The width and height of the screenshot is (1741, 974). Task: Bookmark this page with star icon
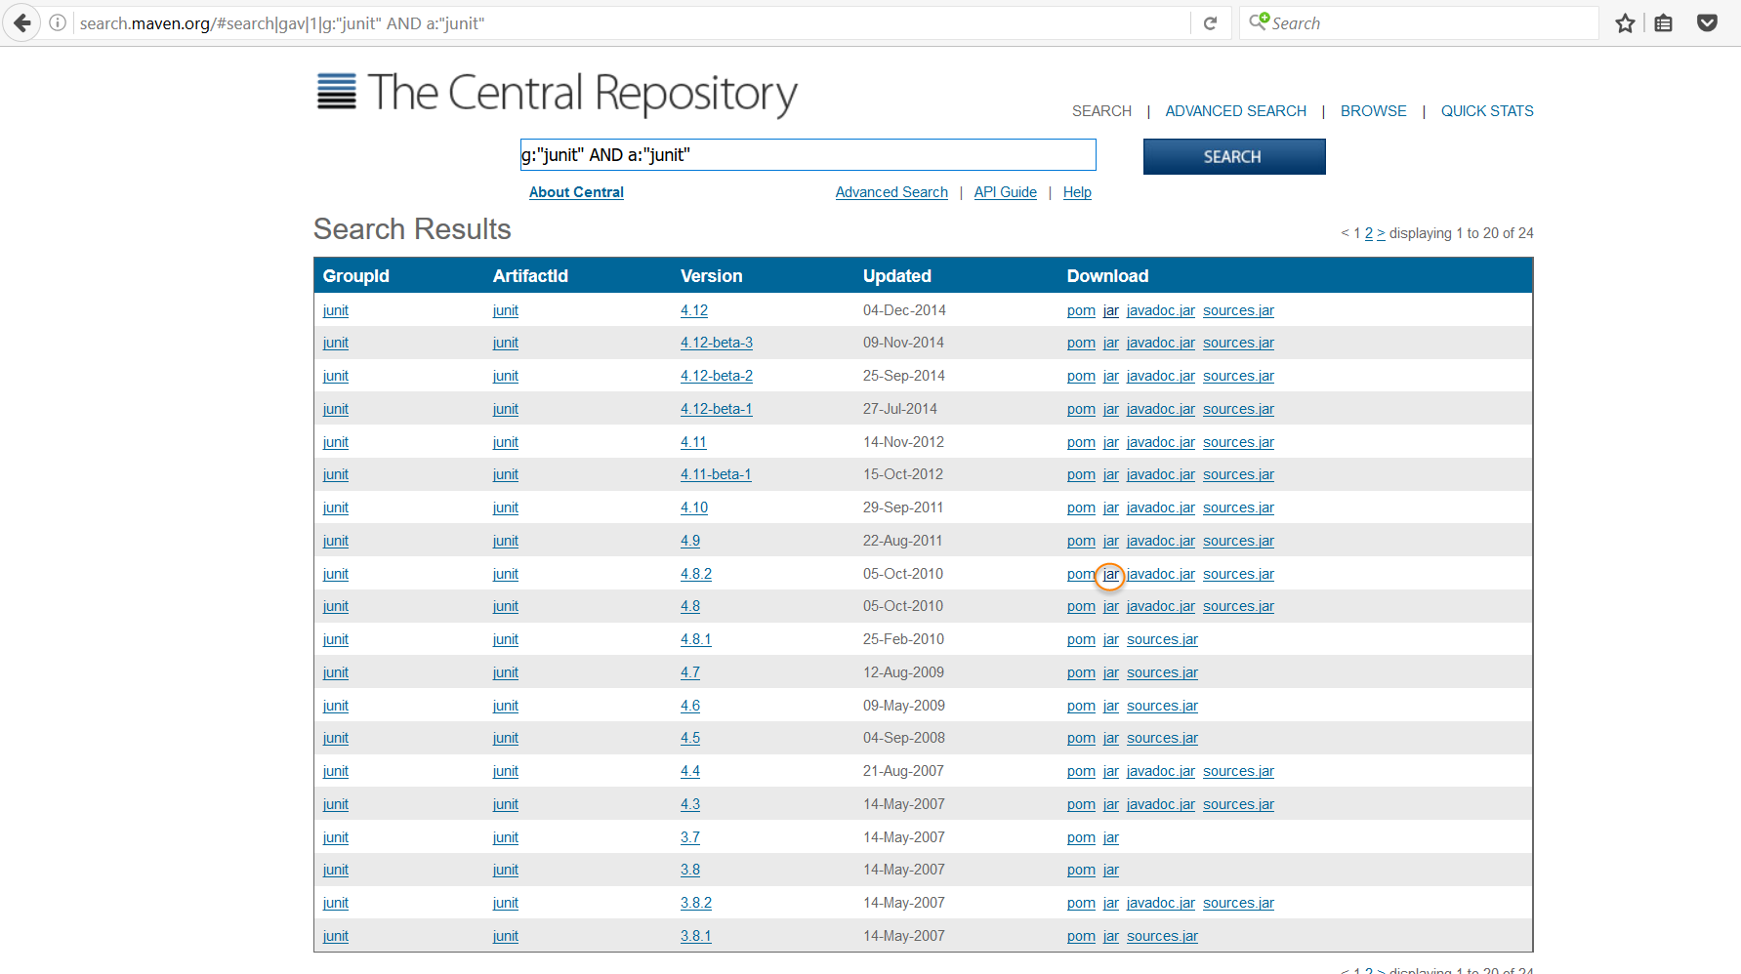1625,23
